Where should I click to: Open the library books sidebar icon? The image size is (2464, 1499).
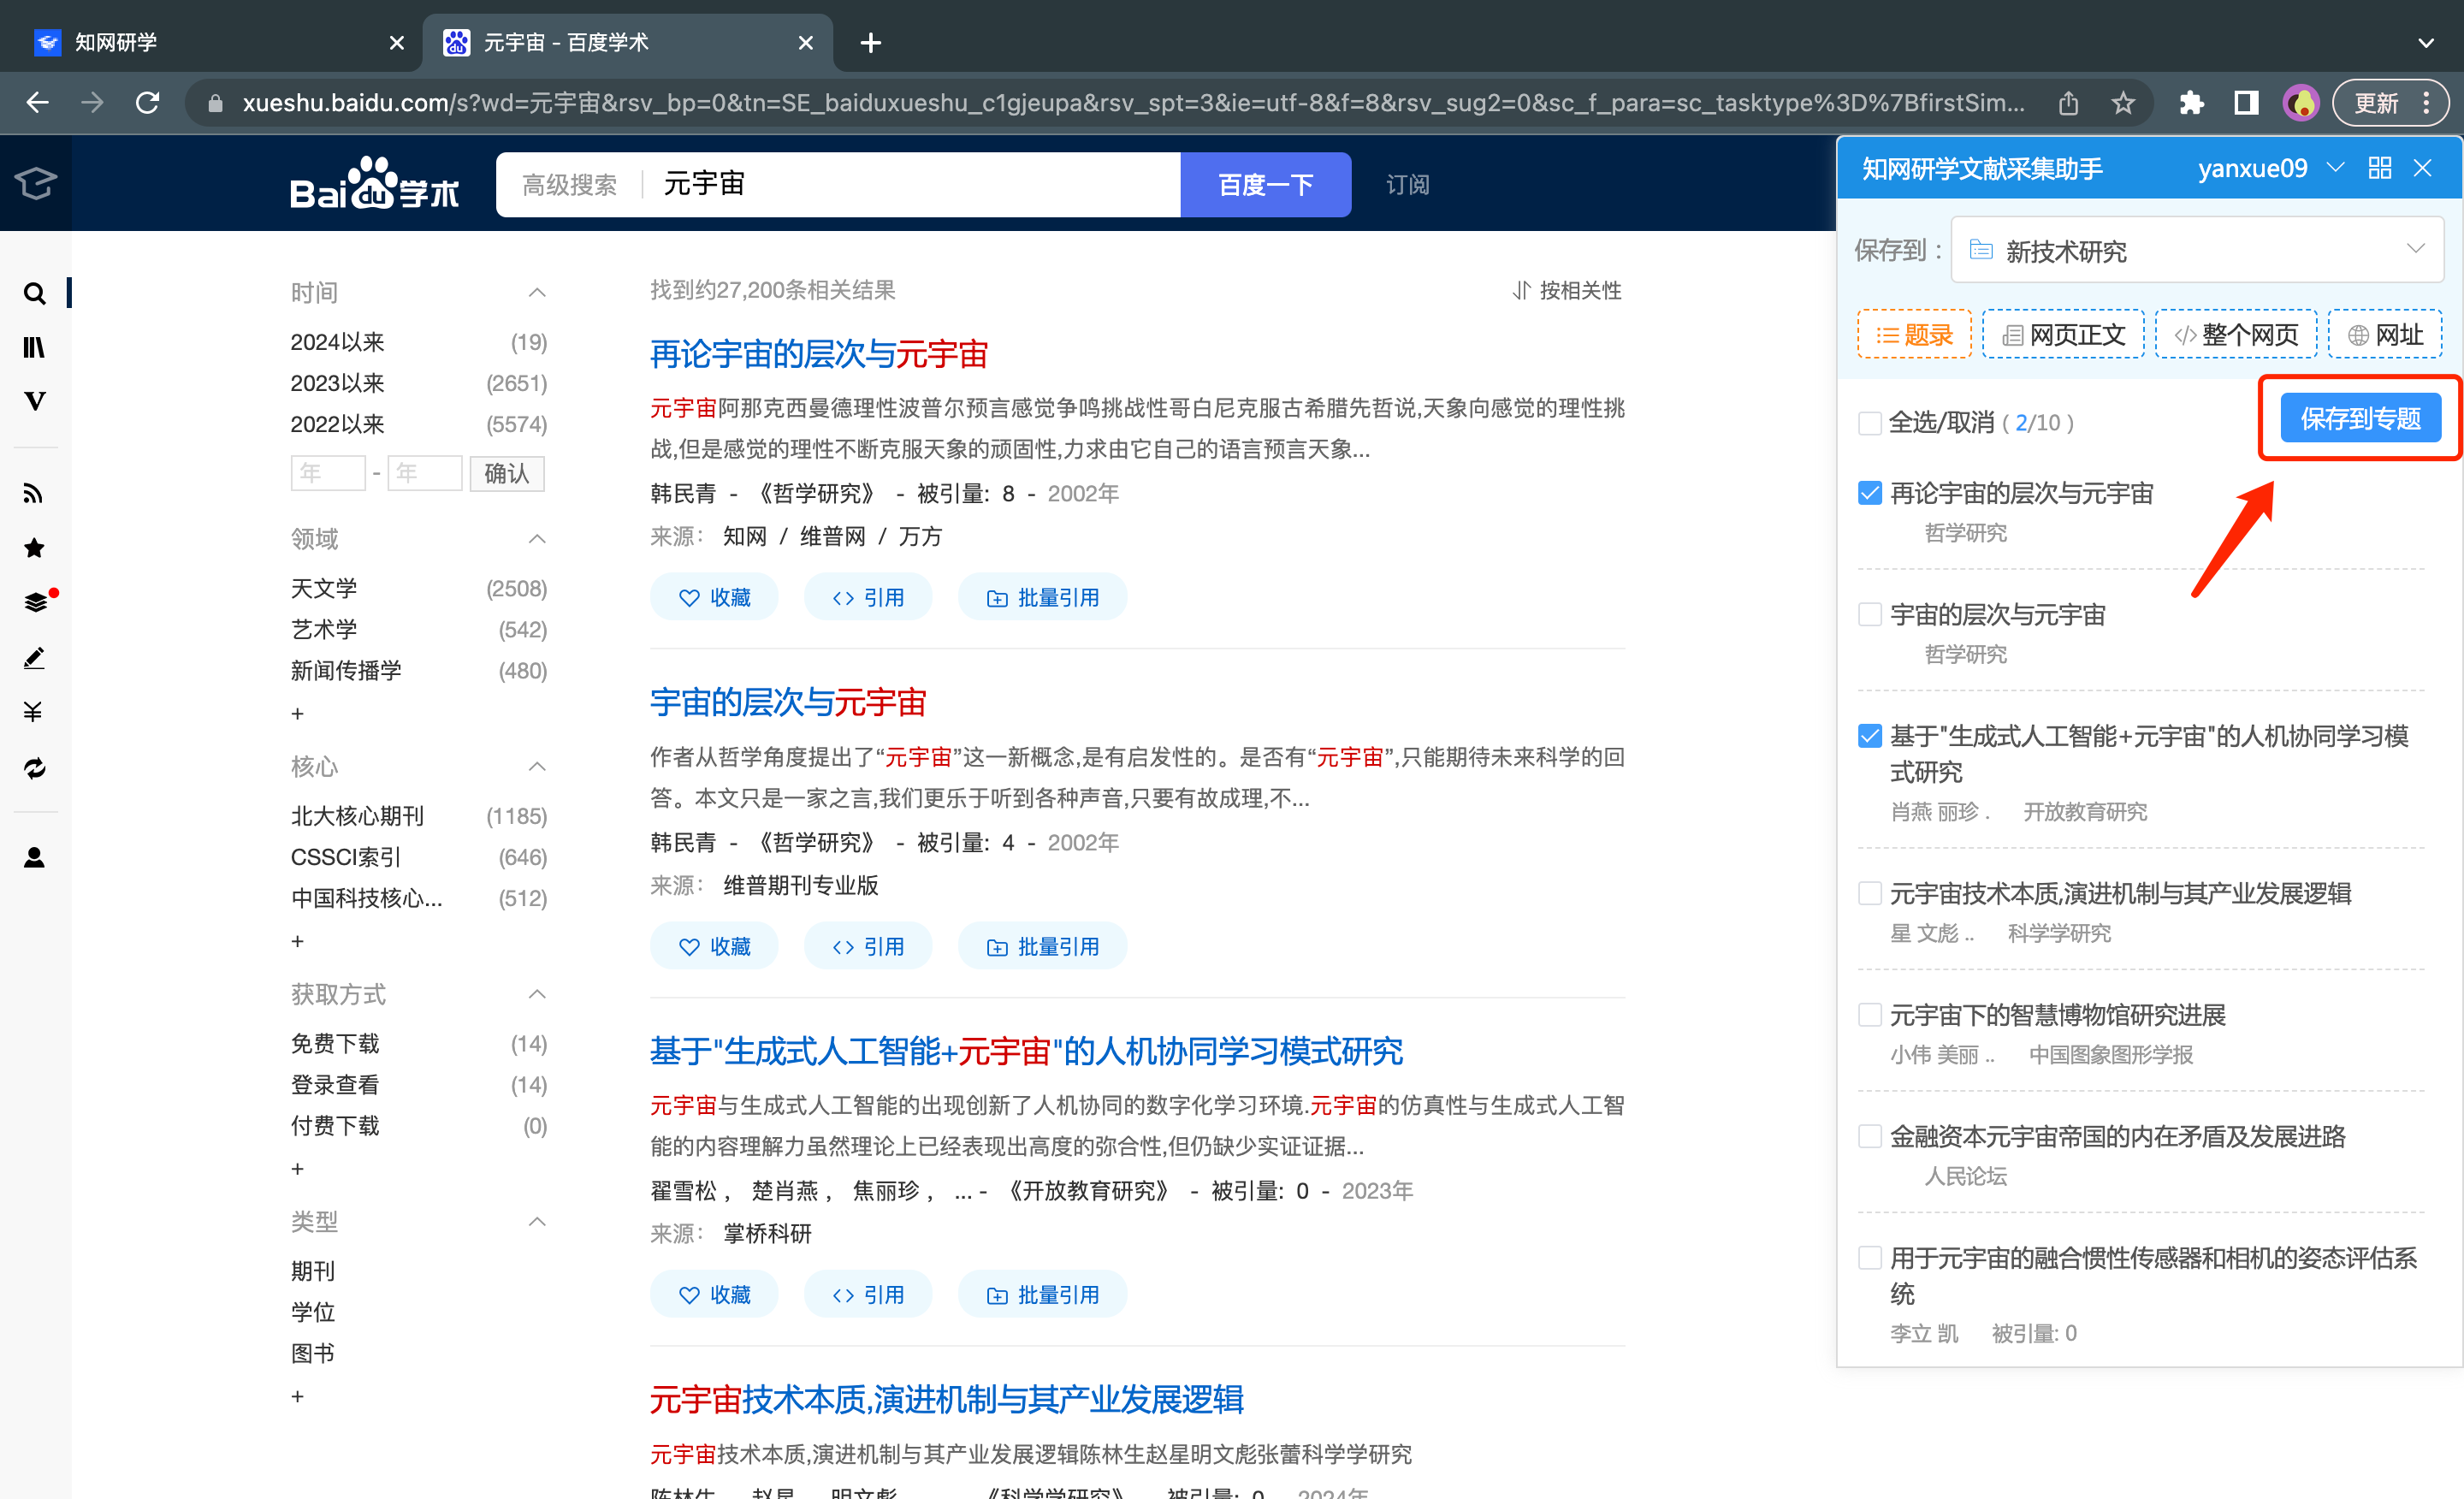(x=34, y=347)
